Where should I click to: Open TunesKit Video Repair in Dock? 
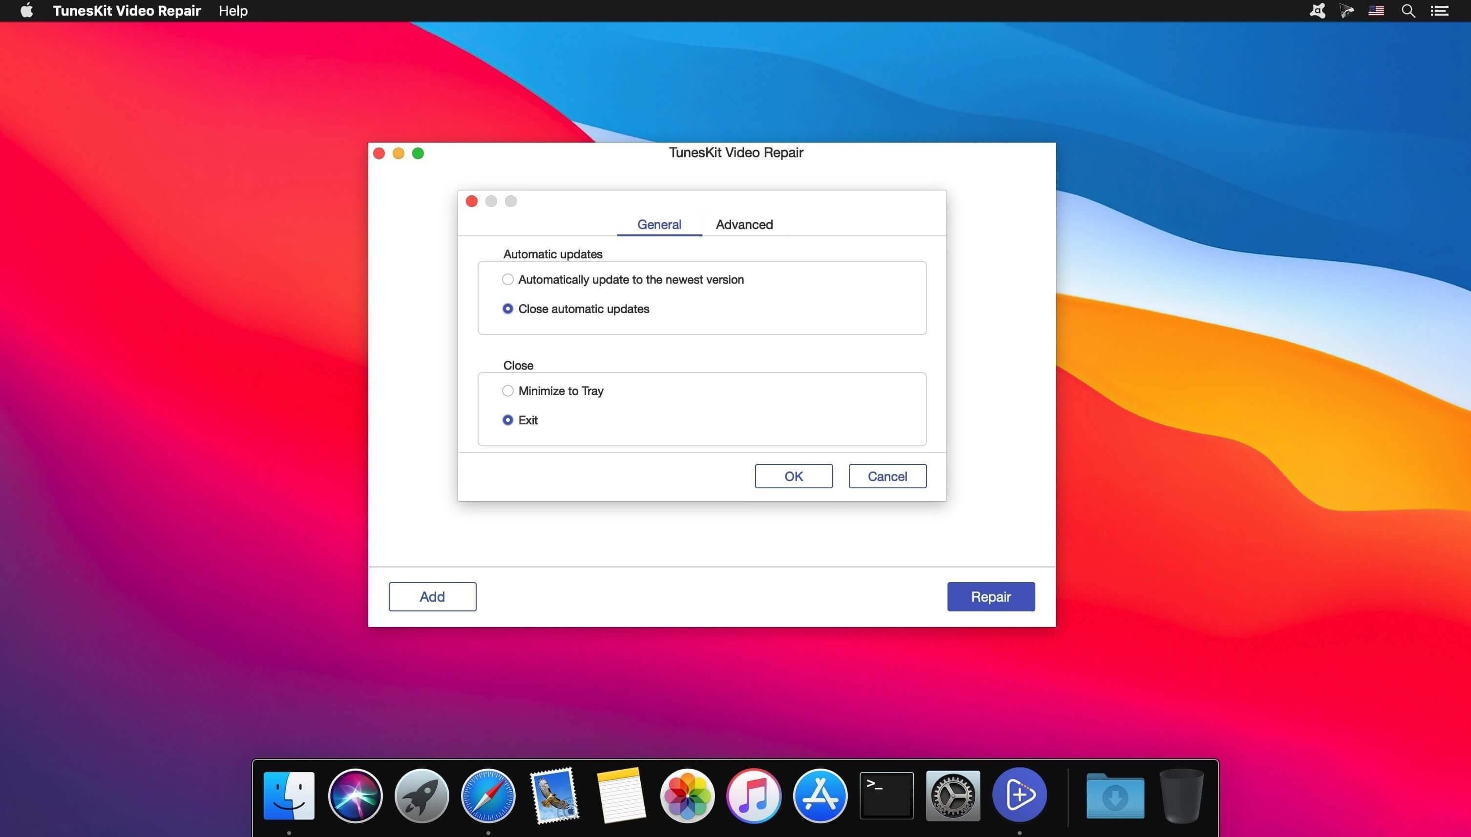click(1019, 795)
